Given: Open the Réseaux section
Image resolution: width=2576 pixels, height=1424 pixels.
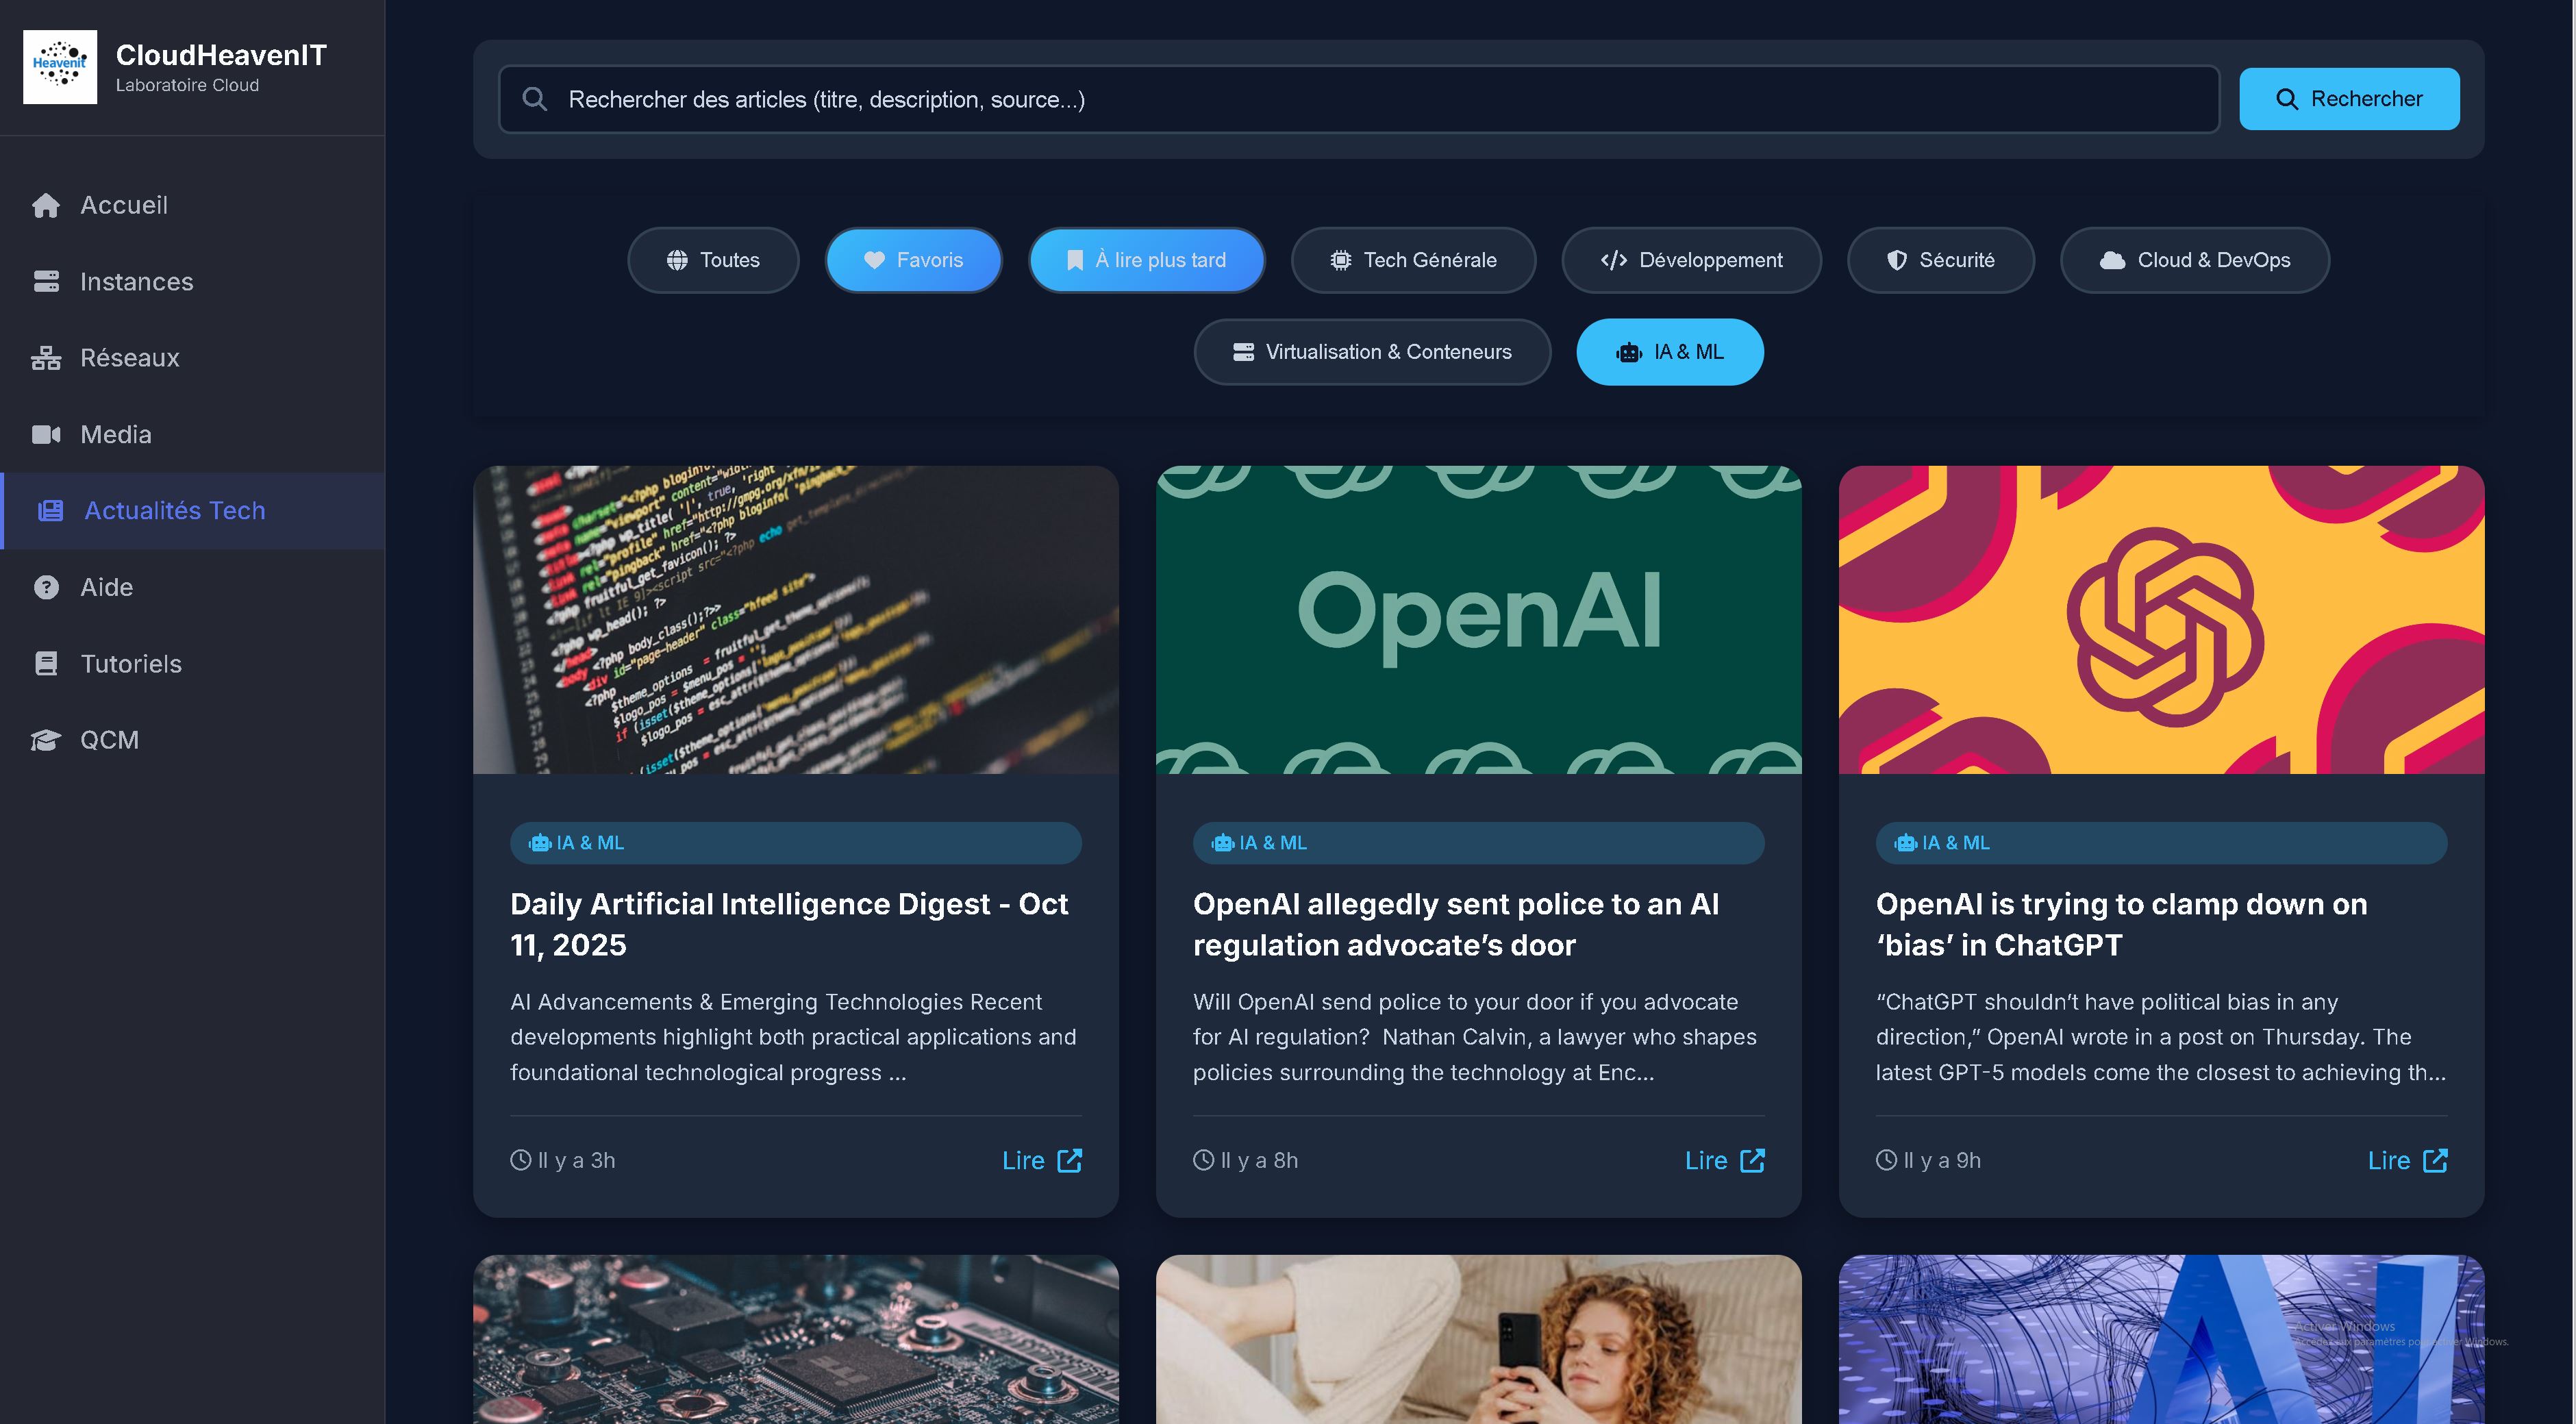Looking at the screenshot, I should (193, 358).
